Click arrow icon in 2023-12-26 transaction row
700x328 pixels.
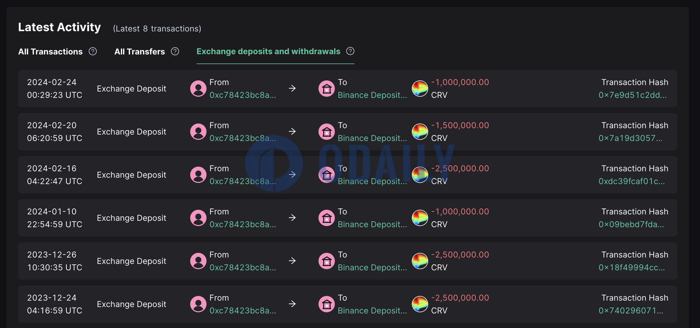[292, 261]
